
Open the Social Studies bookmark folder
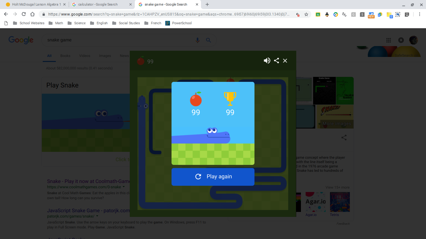tap(126, 23)
